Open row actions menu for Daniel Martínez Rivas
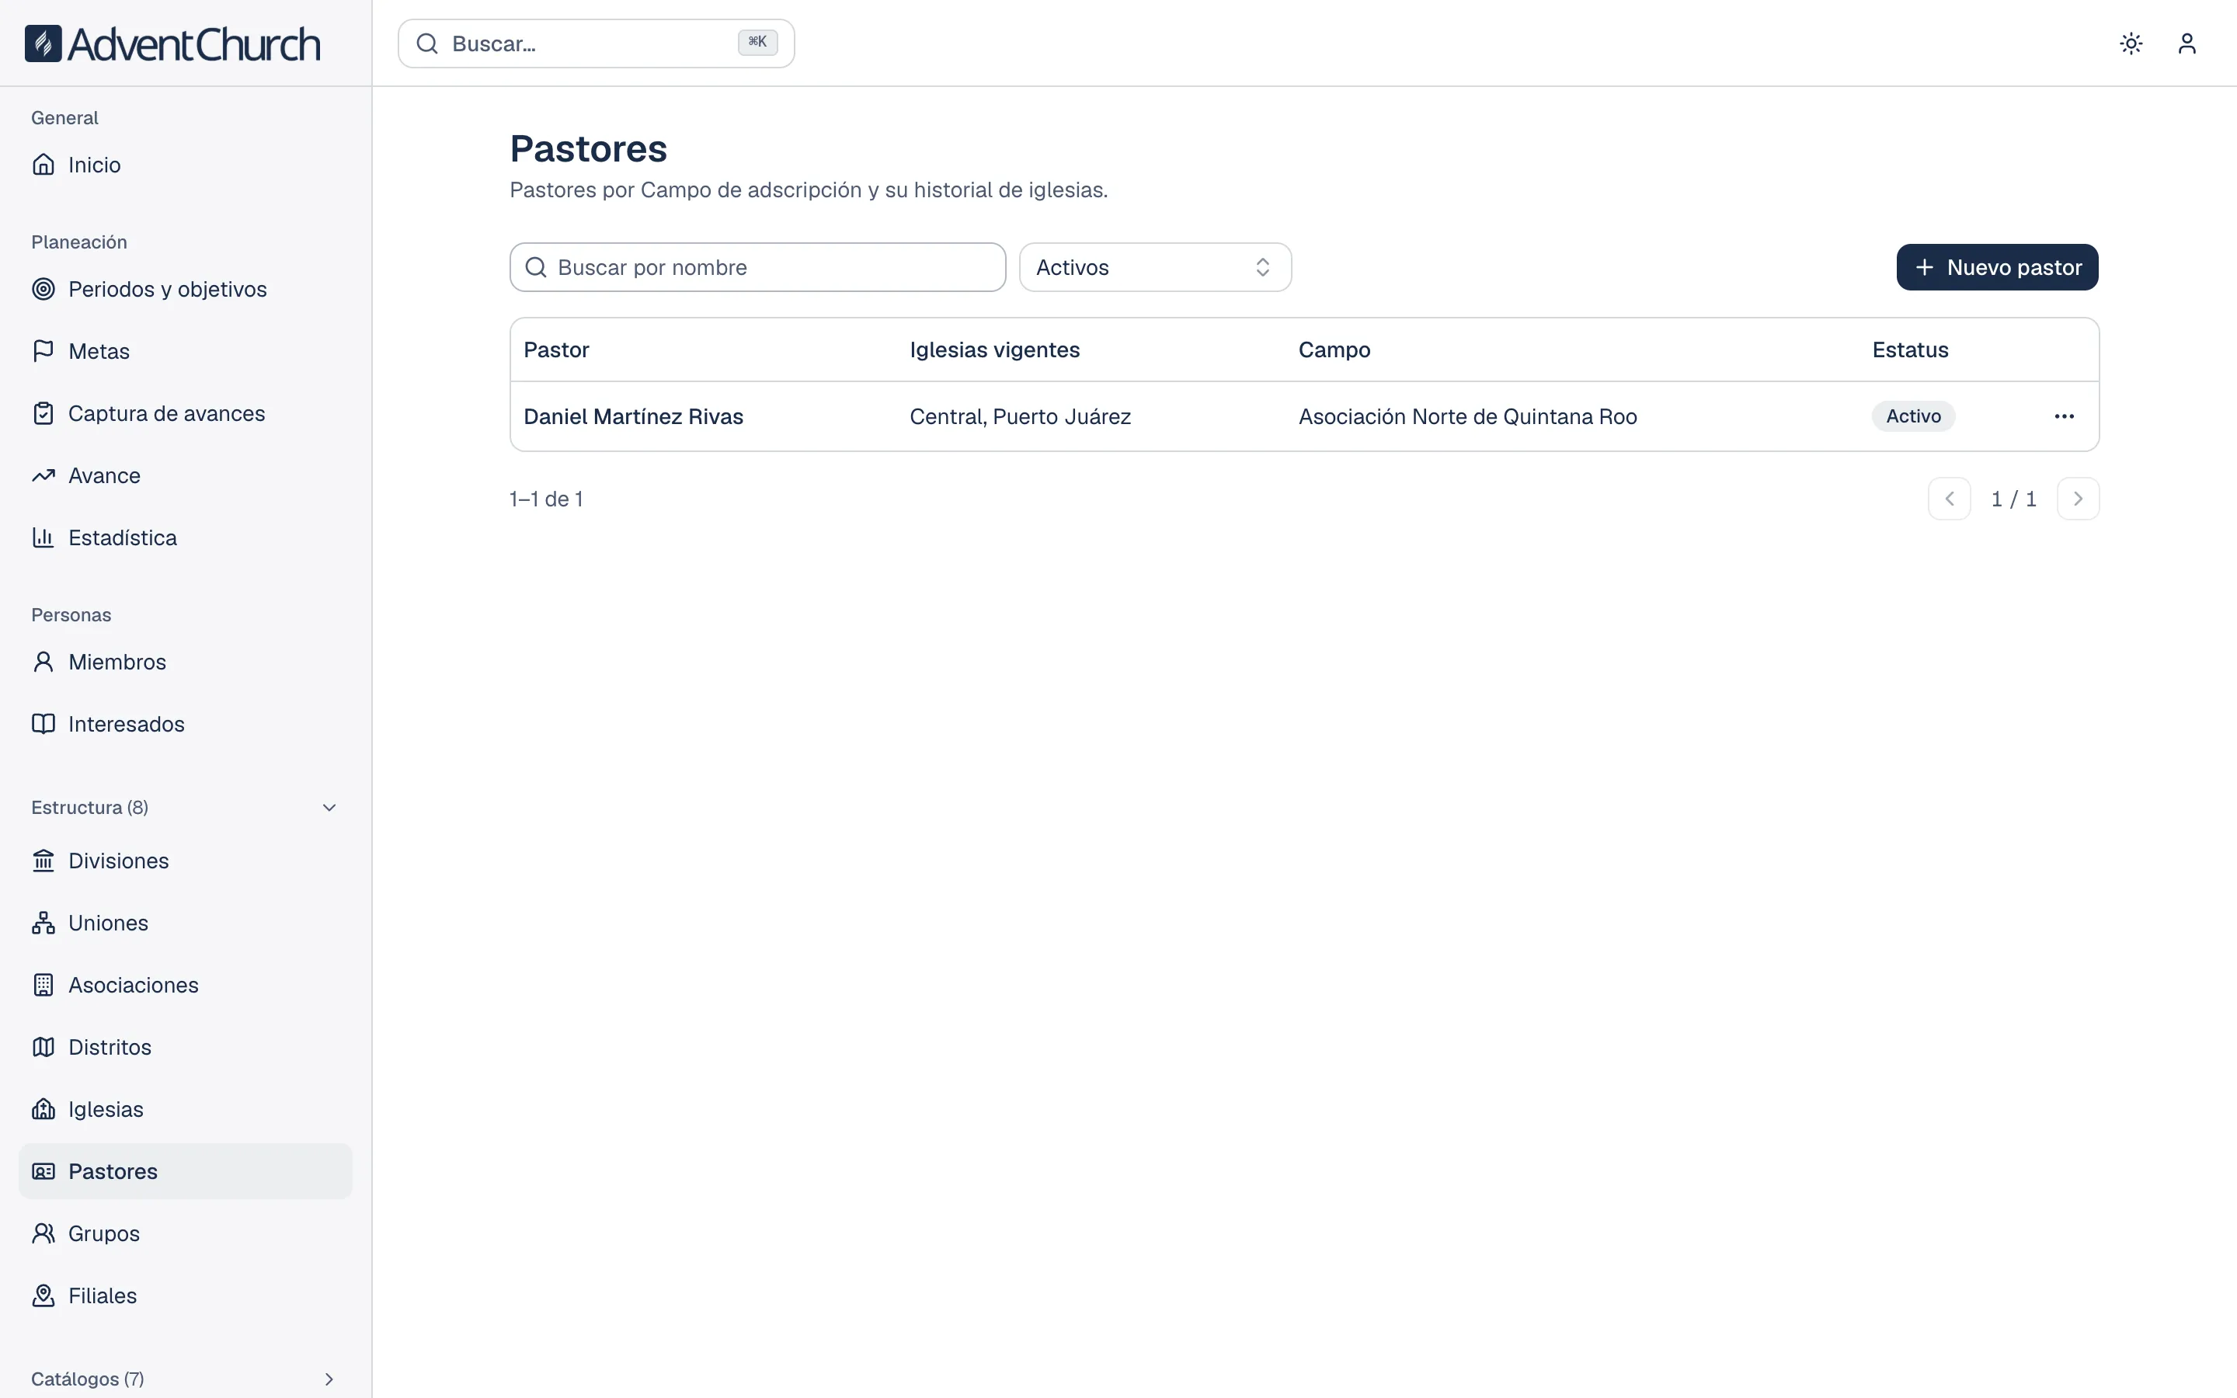Image resolution: width=2237 pixels, height=1398 pixels. click(2064, 416)
